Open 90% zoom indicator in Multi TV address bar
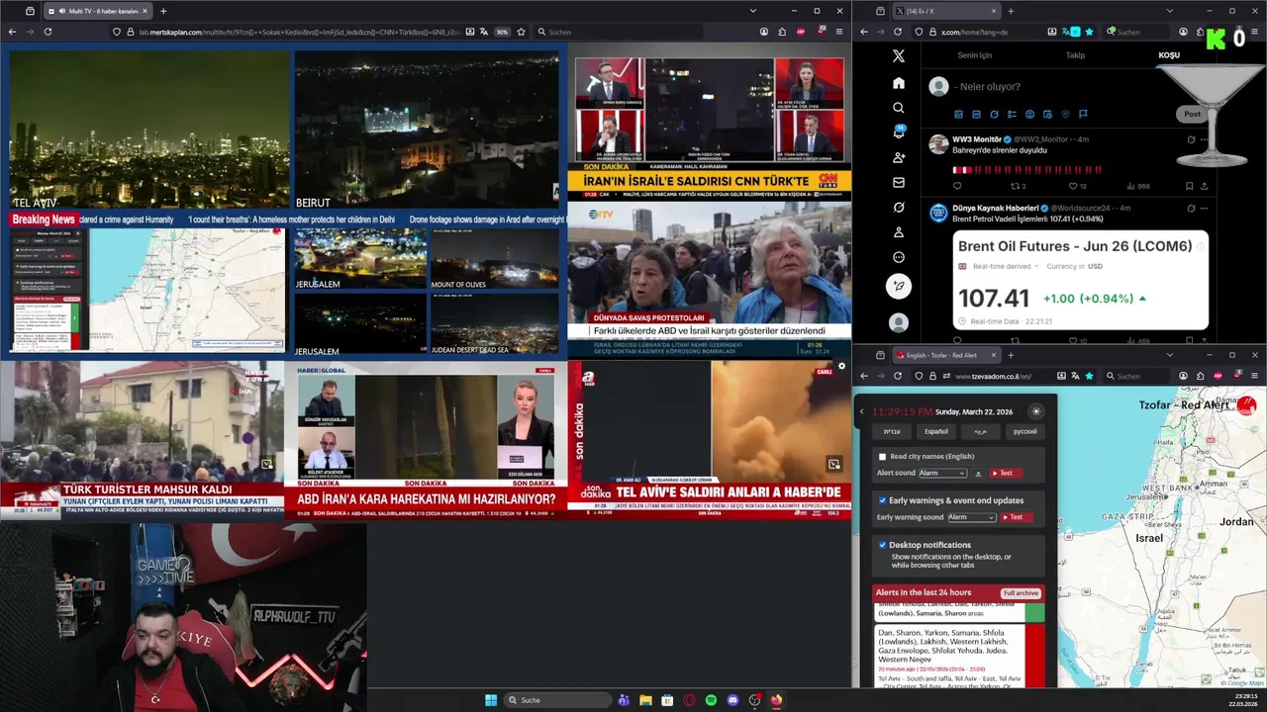Screen dimensions: 1267x712 pos(502,32)
